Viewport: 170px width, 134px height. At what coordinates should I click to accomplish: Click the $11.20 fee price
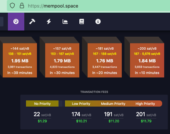point(114,121)
